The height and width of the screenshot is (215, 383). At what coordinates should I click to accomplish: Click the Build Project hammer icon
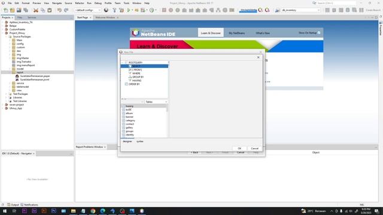coord(114,10)
